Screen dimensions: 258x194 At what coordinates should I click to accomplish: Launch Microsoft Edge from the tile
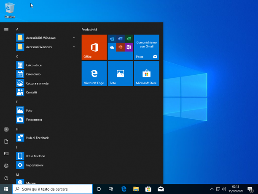click(x=94, y=74)
